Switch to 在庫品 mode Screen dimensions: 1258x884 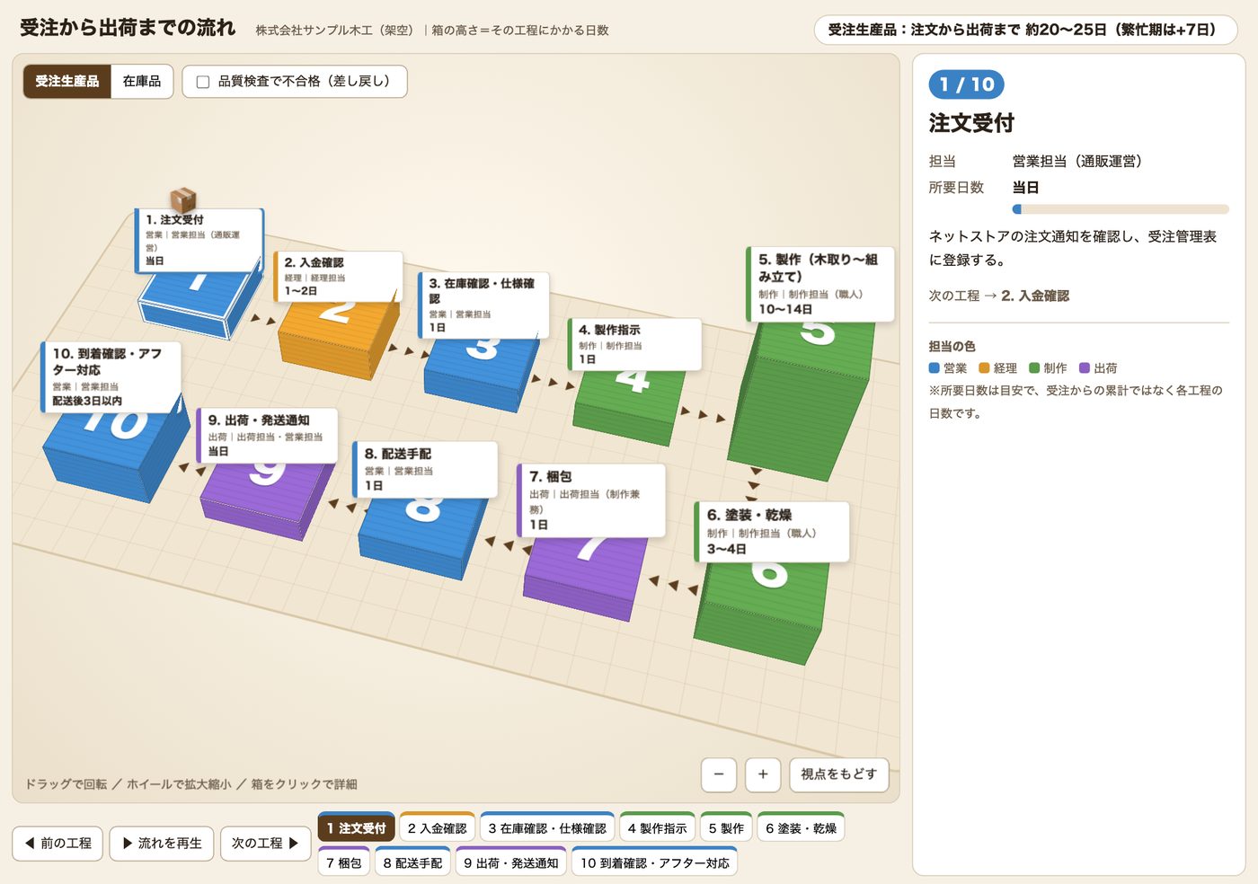click(x=142, y=81)
